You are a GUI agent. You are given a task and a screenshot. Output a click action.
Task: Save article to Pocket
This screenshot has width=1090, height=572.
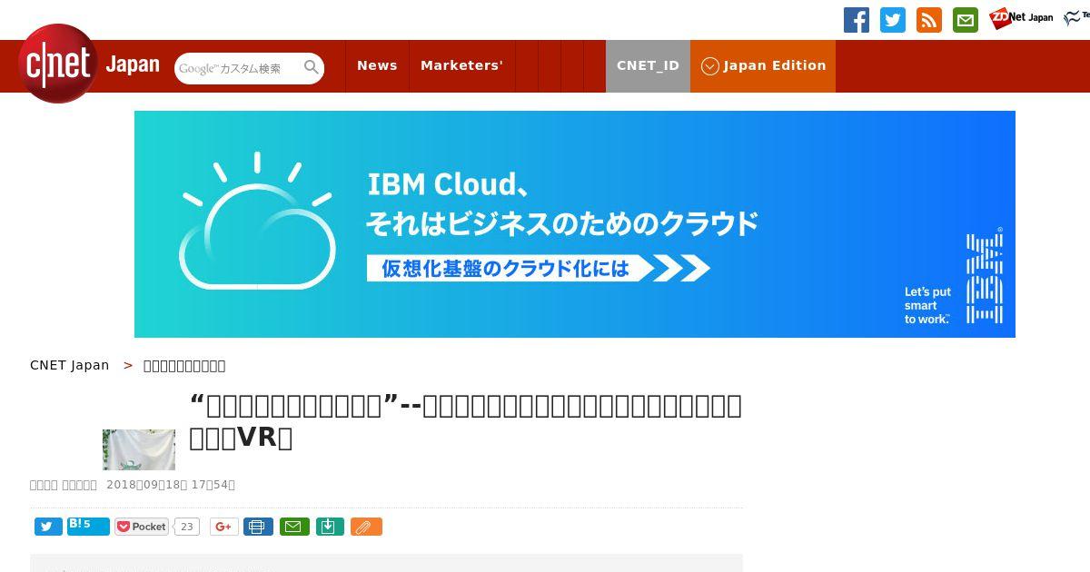tap(142, 527)
